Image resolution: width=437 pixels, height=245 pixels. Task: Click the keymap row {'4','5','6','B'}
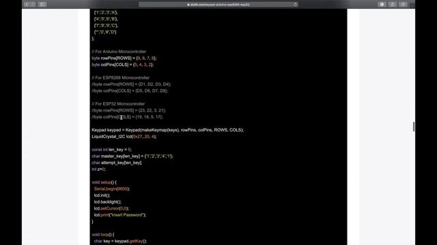[x=107, y=19]
